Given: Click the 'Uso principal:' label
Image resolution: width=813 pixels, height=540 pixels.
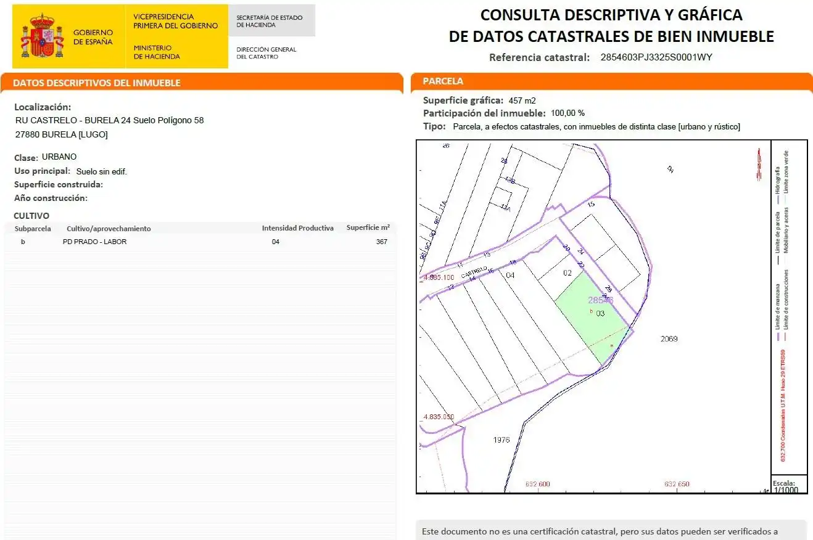Looking at the screenshot, I should click(42, 171).
